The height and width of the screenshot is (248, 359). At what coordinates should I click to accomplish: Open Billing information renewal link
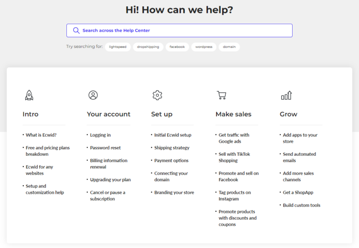click(109, 164)
